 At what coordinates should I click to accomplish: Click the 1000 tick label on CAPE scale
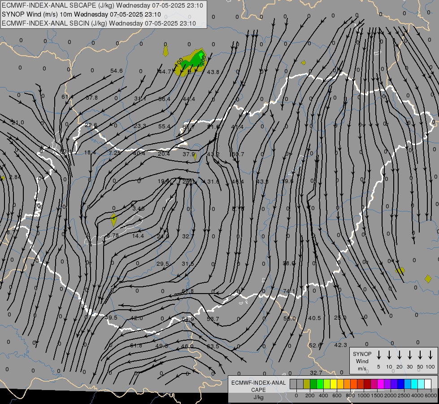[363, 395]
